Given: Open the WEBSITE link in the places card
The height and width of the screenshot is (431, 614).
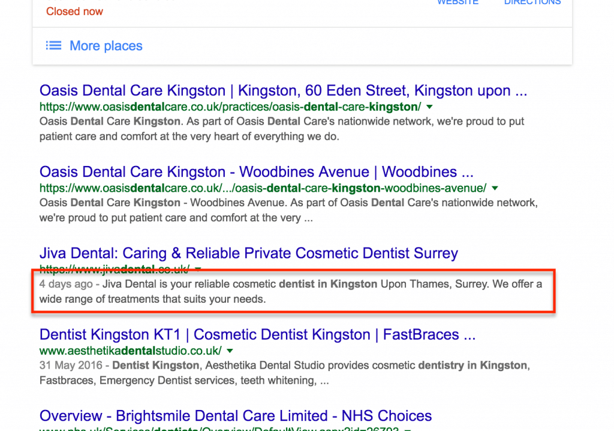Looking at the screenshot, I should pyautogui.click(x=458, y=2).
